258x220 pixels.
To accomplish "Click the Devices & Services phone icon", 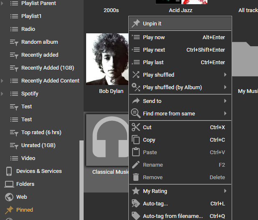I will click(9, 171).
